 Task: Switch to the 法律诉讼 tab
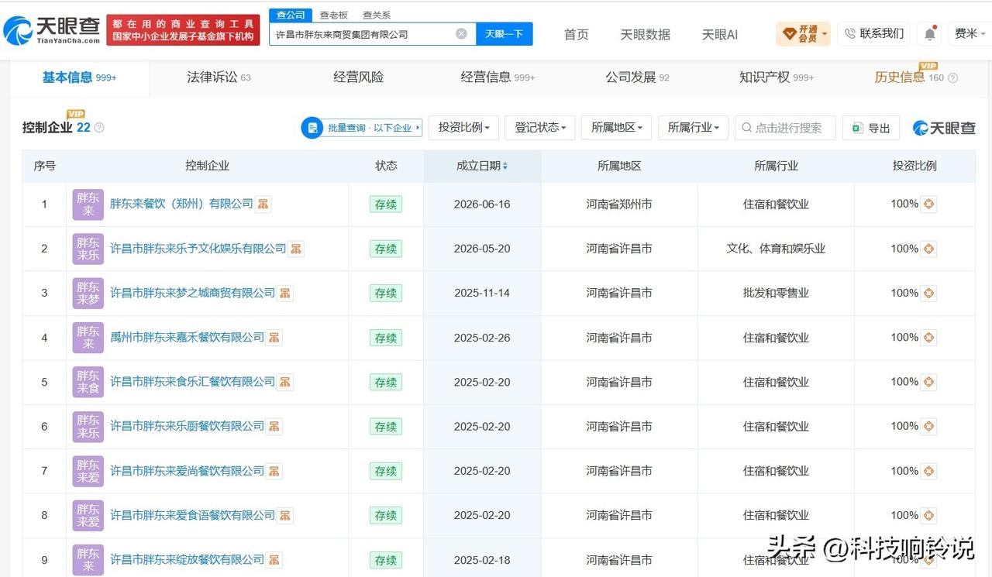click(x=219, y=77)
